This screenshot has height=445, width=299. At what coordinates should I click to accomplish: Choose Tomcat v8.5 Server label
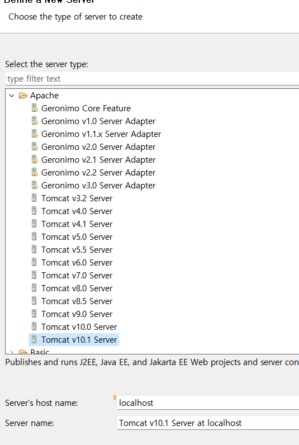pyautogui.click(x=77, y=301)
